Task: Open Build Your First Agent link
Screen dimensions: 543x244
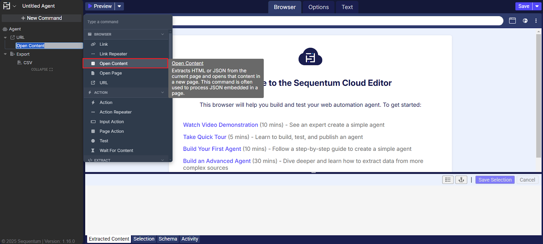Action: tap(212, 149)
